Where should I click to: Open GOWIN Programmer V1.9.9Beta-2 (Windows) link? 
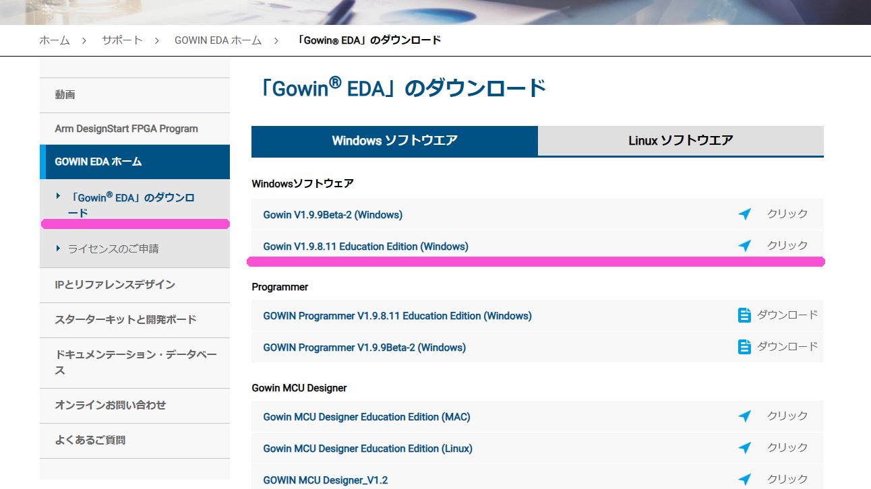click(x=364, y=348)
